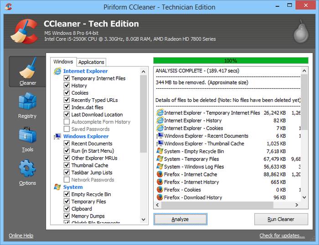Click the checklist scrollbar down arrow

pyautogui.click(x=144, y=220)
